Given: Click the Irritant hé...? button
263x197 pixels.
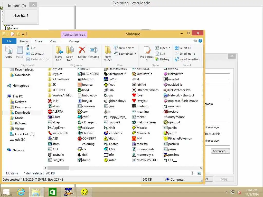Looking at the screenshot, I should [21, 16].
